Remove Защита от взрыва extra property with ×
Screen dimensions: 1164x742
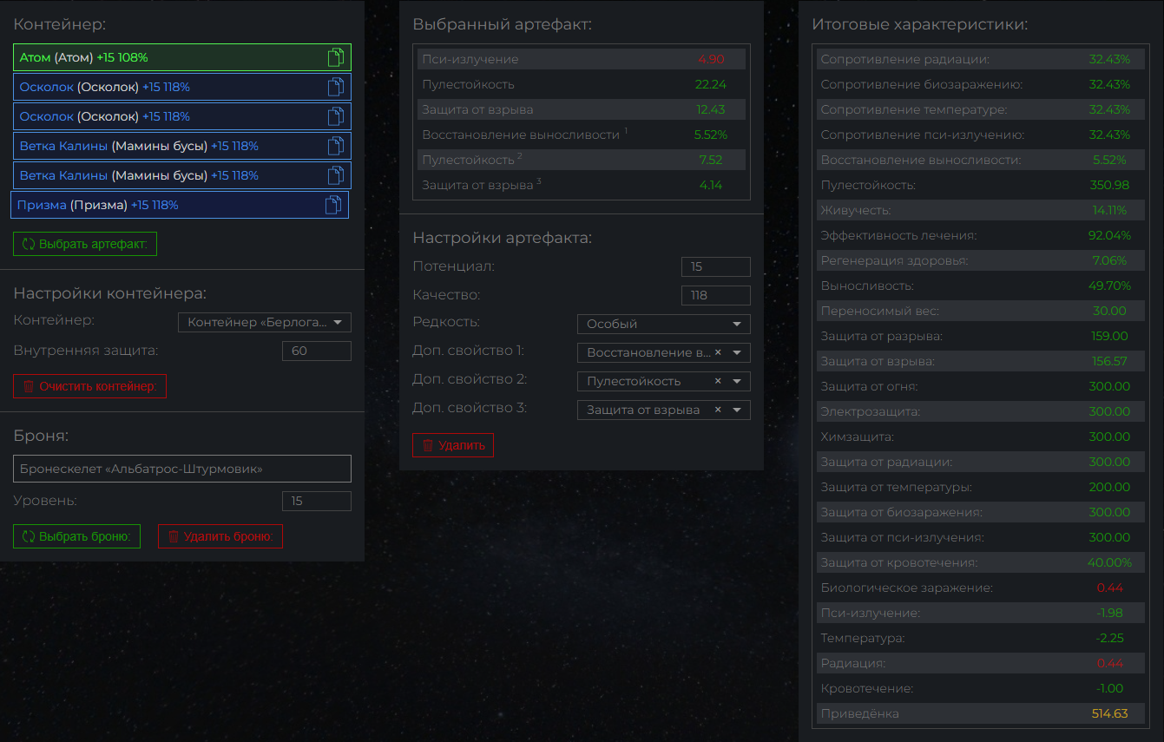(718, 410)
